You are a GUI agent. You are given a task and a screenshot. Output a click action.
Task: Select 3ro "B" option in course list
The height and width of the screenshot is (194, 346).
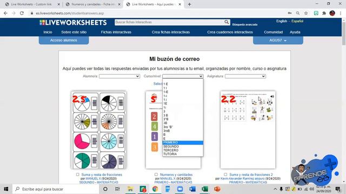tap(183, 127)
